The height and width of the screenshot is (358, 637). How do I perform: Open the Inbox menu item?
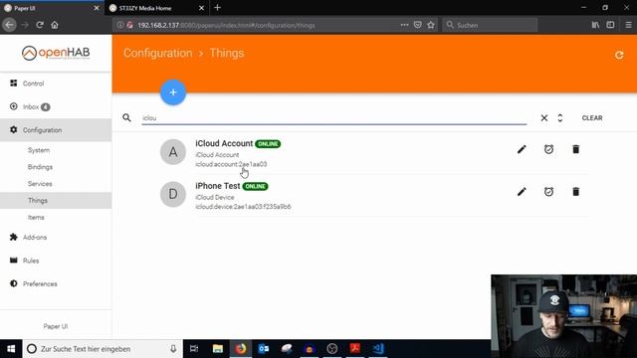click(x=56, y=106)
